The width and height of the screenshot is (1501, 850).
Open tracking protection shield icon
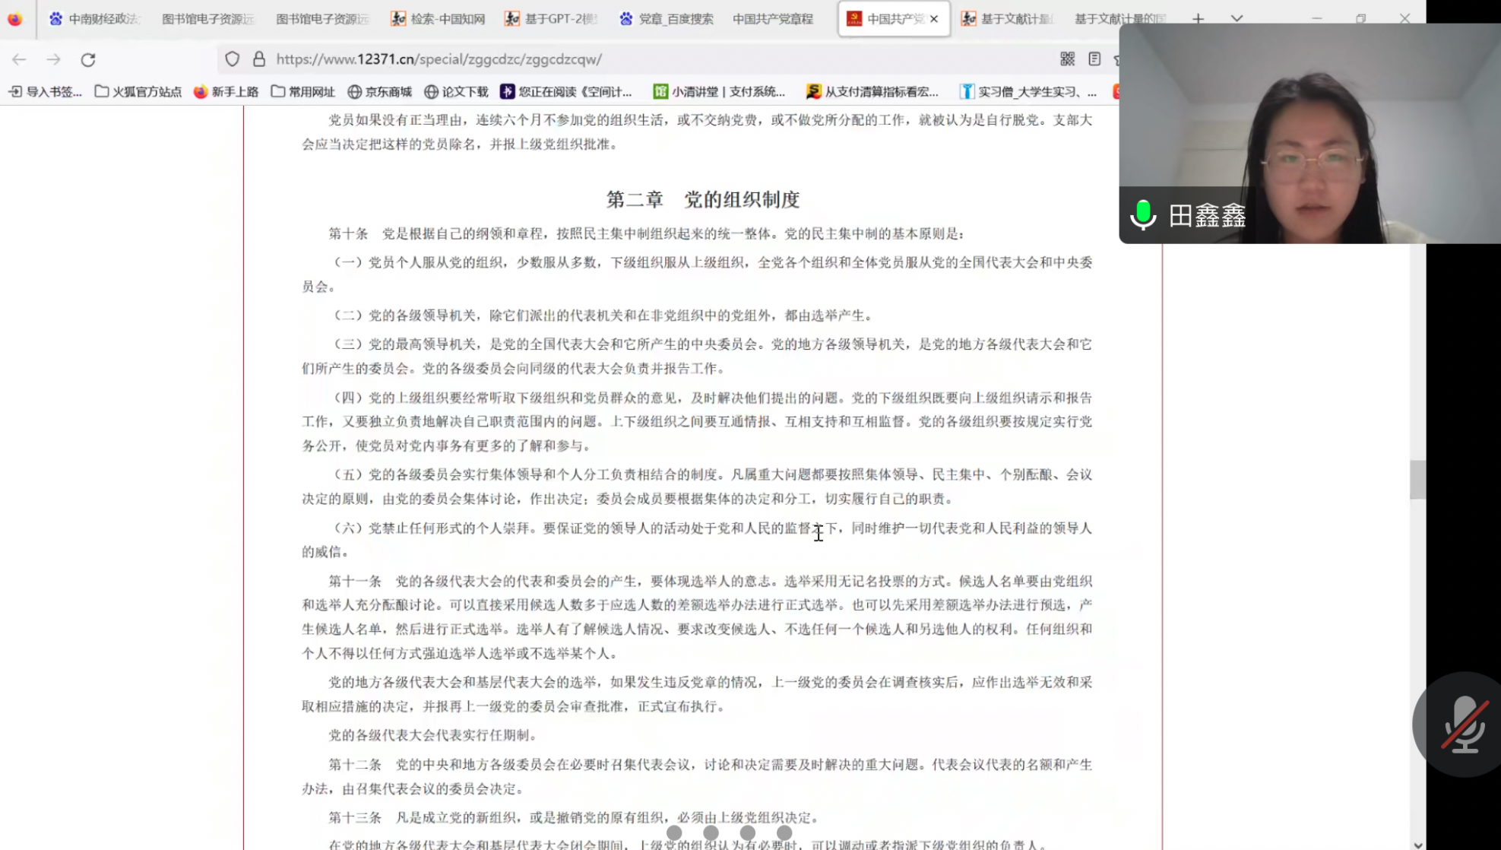point(233,59)
